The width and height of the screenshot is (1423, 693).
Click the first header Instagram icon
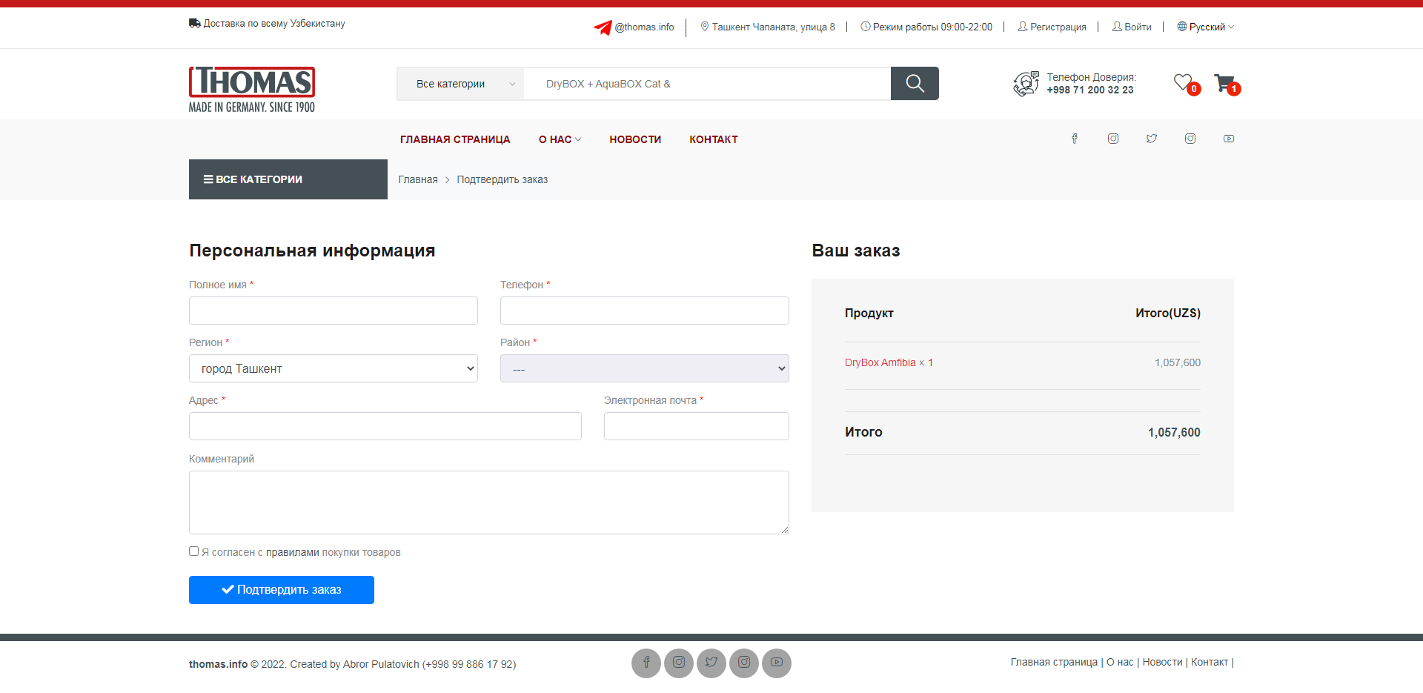click(1113, 139)
